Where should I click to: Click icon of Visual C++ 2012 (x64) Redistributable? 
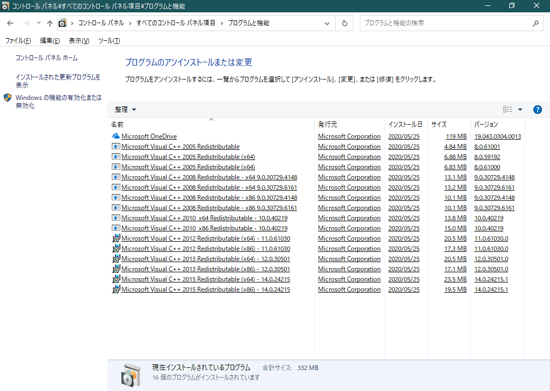(116, 238)
